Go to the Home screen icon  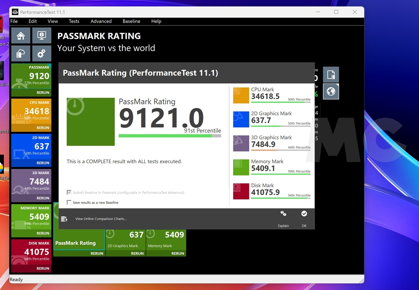(x=21, y=36)
